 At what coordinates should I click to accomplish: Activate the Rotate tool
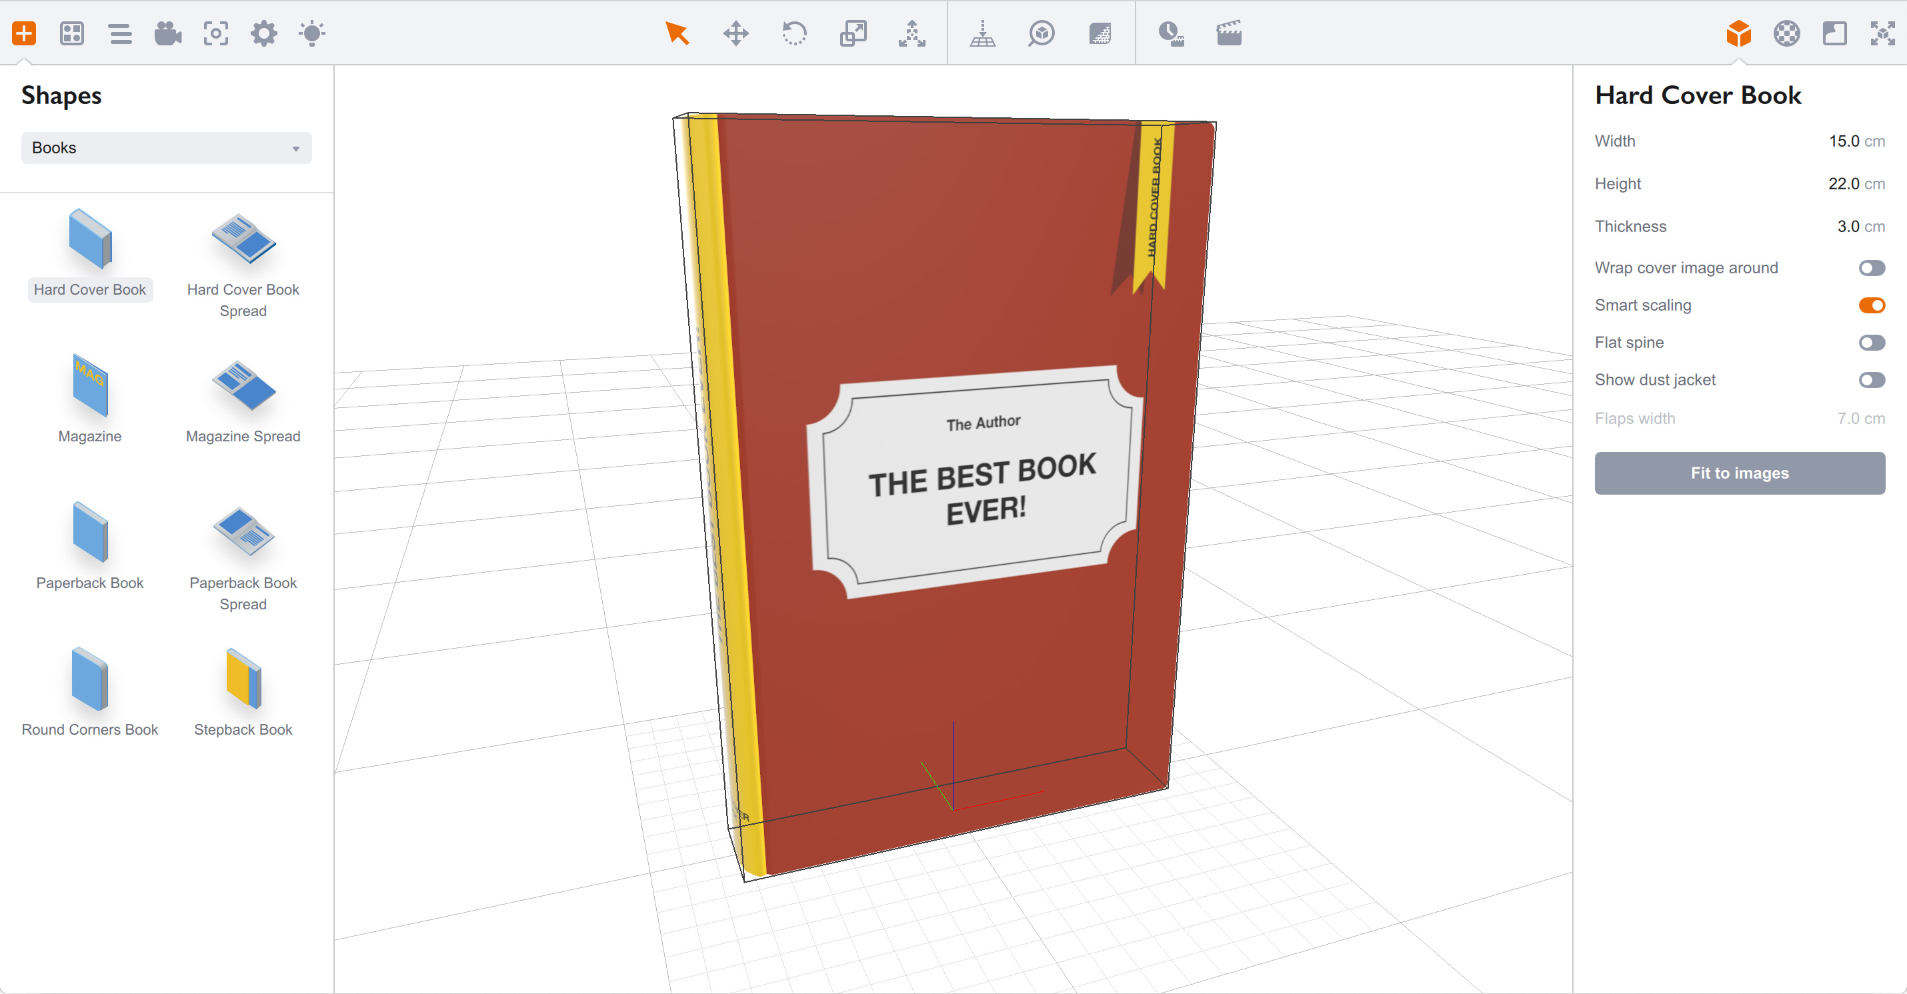coord(794,33)
